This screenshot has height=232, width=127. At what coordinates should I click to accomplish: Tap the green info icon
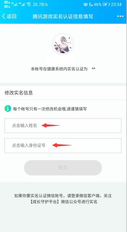tap(8, 109)
